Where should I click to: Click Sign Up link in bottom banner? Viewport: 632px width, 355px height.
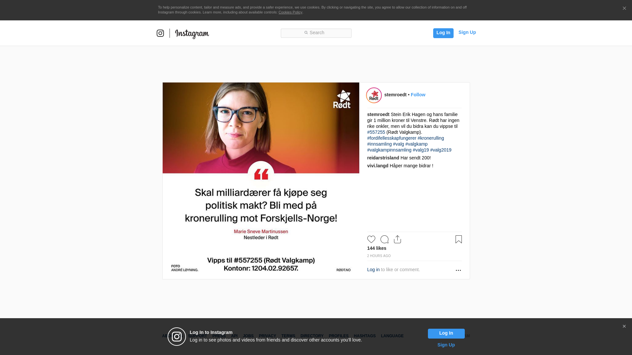446,345
